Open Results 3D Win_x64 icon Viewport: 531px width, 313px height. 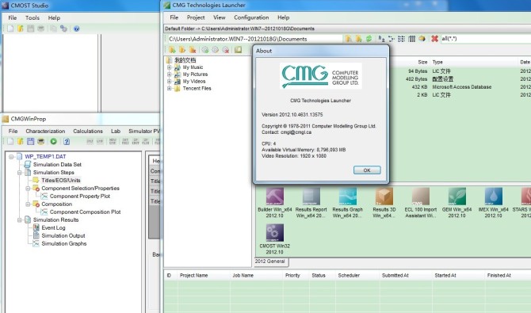click(x=384, y=197)
